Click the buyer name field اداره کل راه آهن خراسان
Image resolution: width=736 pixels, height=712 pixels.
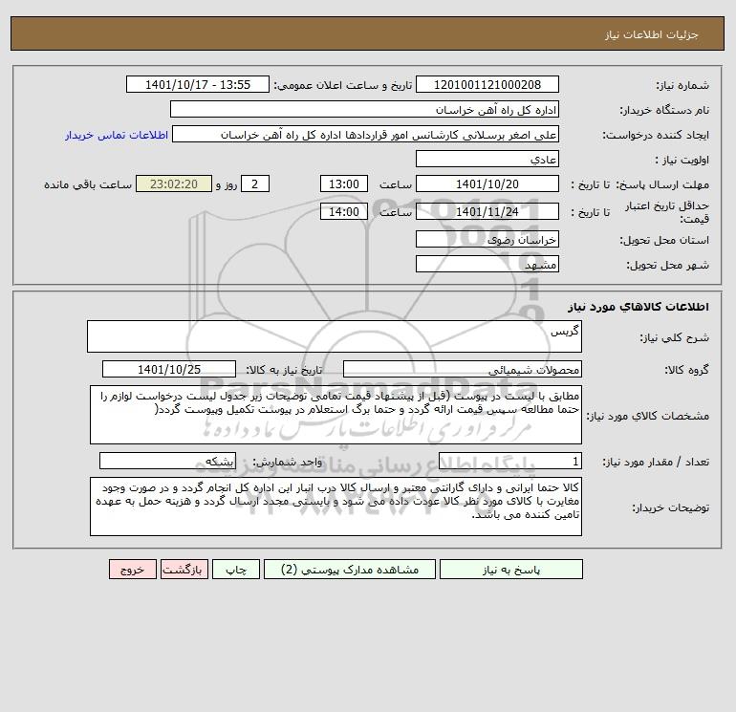[x=364, y=109]
